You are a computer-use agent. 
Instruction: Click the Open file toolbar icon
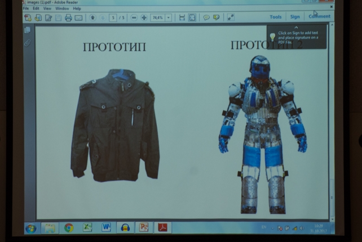pos(38,18)
